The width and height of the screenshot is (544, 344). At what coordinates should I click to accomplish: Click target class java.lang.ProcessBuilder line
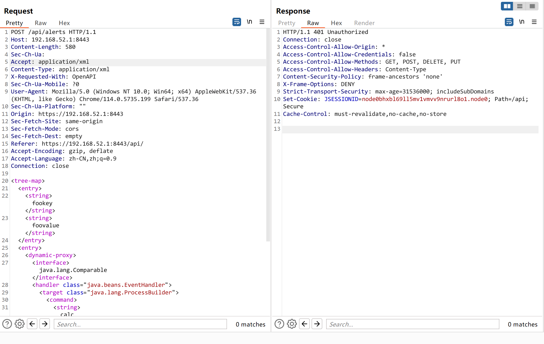click(x=109, y=293)
